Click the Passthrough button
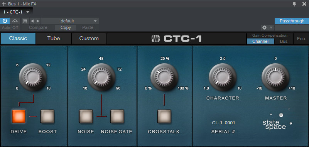Screen dimensions: 309x147 (292, 21)
